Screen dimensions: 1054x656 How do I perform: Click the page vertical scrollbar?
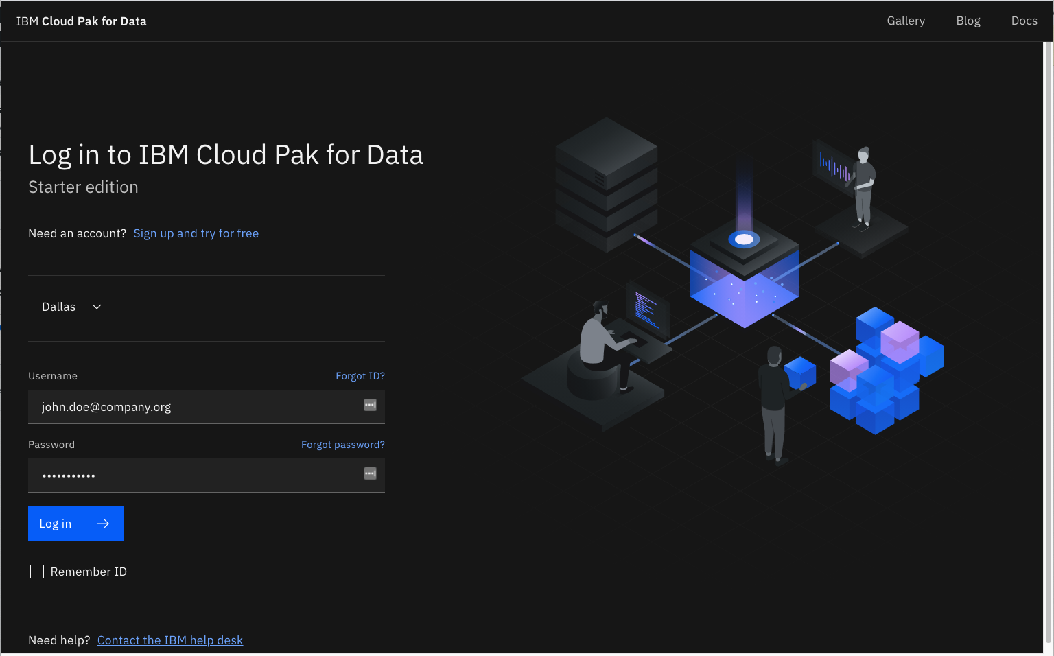(x=1049, y=343)
